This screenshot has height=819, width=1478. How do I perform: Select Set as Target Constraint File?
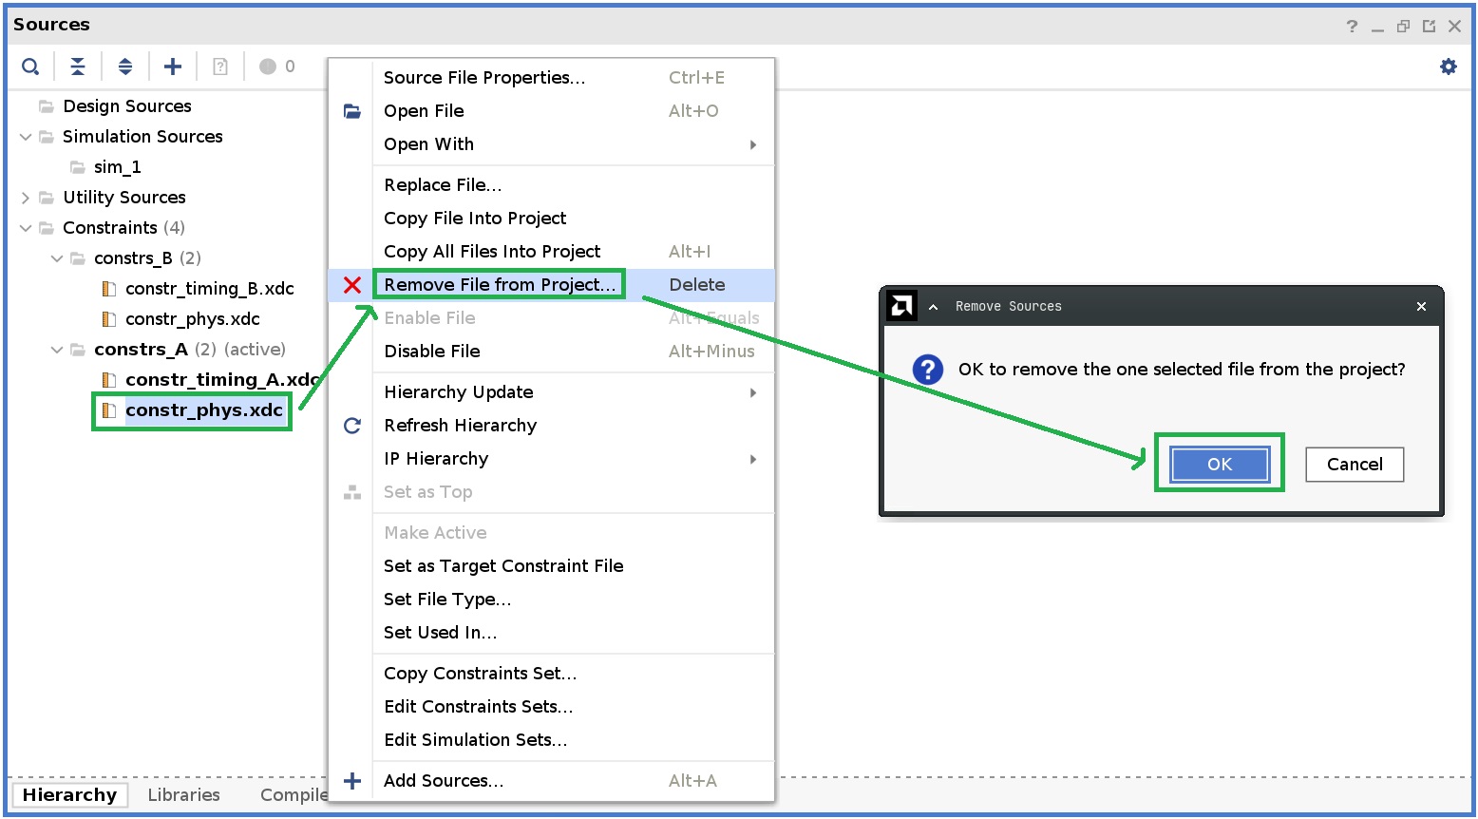(503, 565)
